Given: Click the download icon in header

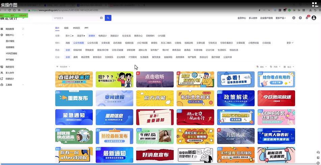Looking at the screenshot, I should click(x=294, y=18).
